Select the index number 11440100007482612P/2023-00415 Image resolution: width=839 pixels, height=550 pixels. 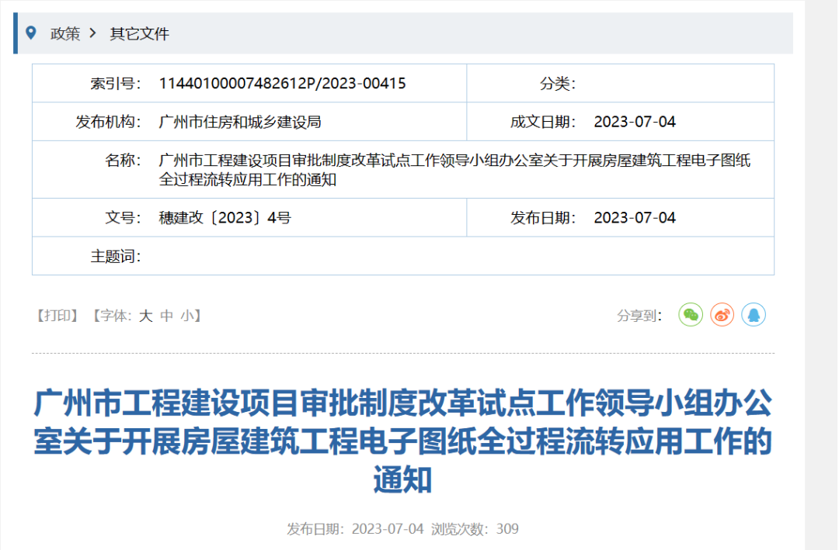pos(282,84)
